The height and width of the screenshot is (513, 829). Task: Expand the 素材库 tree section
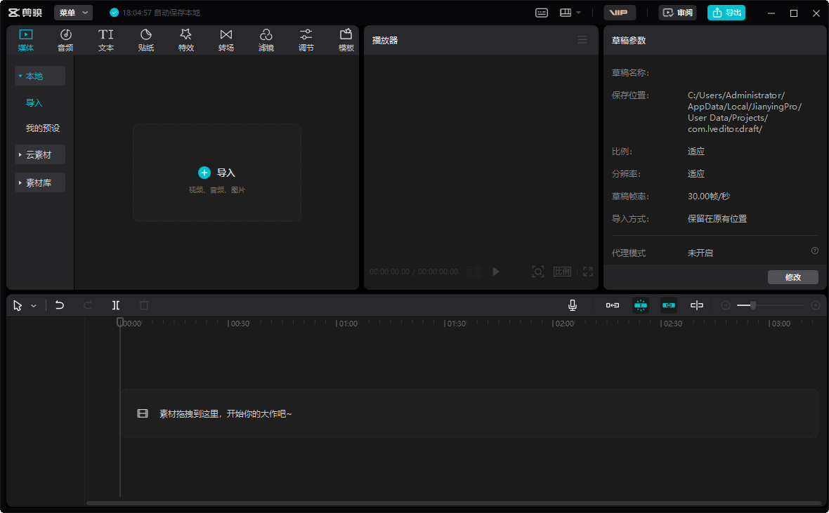[x=39, y=182]
